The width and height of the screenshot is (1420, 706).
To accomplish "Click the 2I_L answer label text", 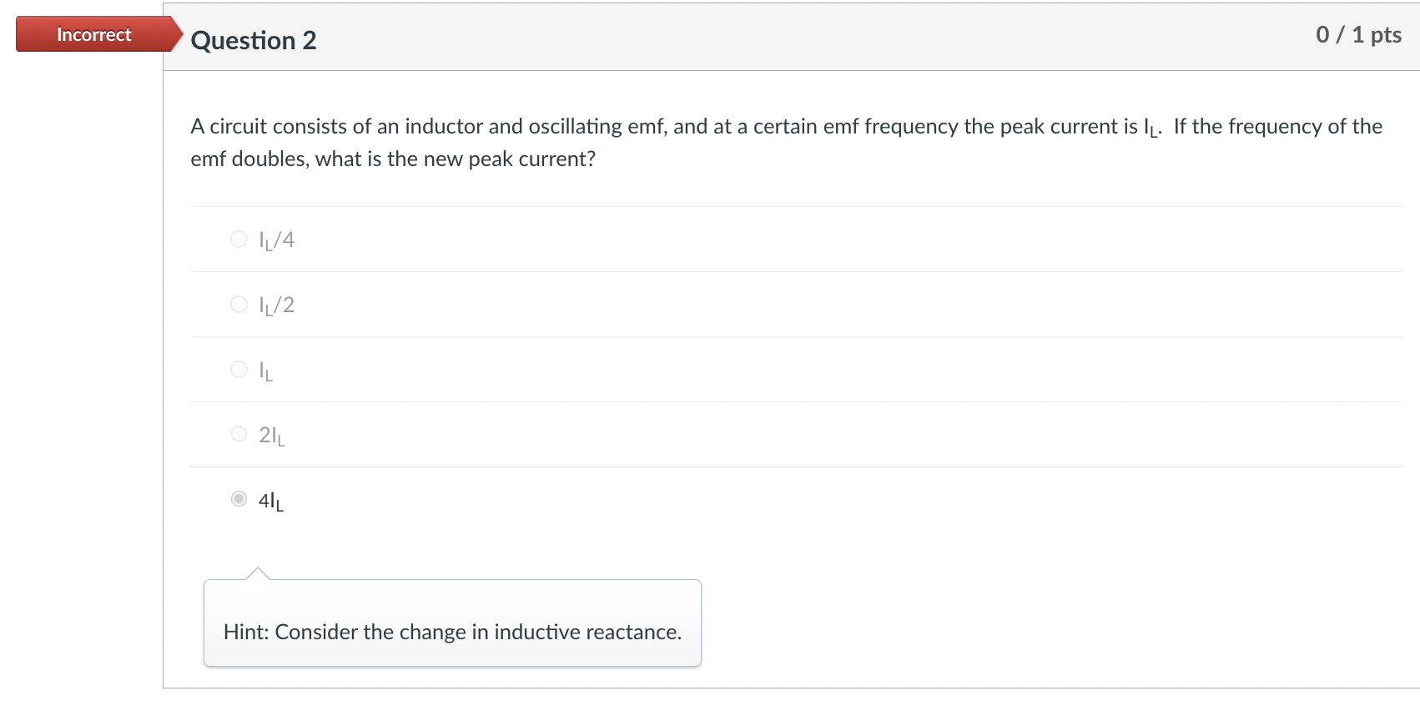I will click(x=271, y=436).
